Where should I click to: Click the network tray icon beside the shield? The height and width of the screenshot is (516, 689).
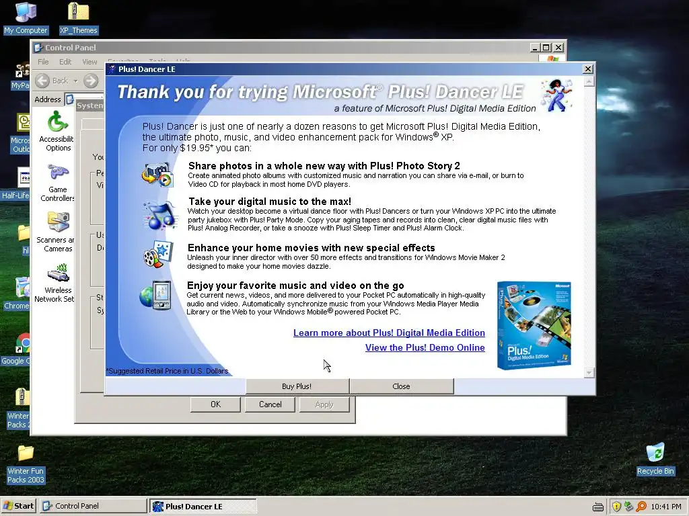pos(628,507)
